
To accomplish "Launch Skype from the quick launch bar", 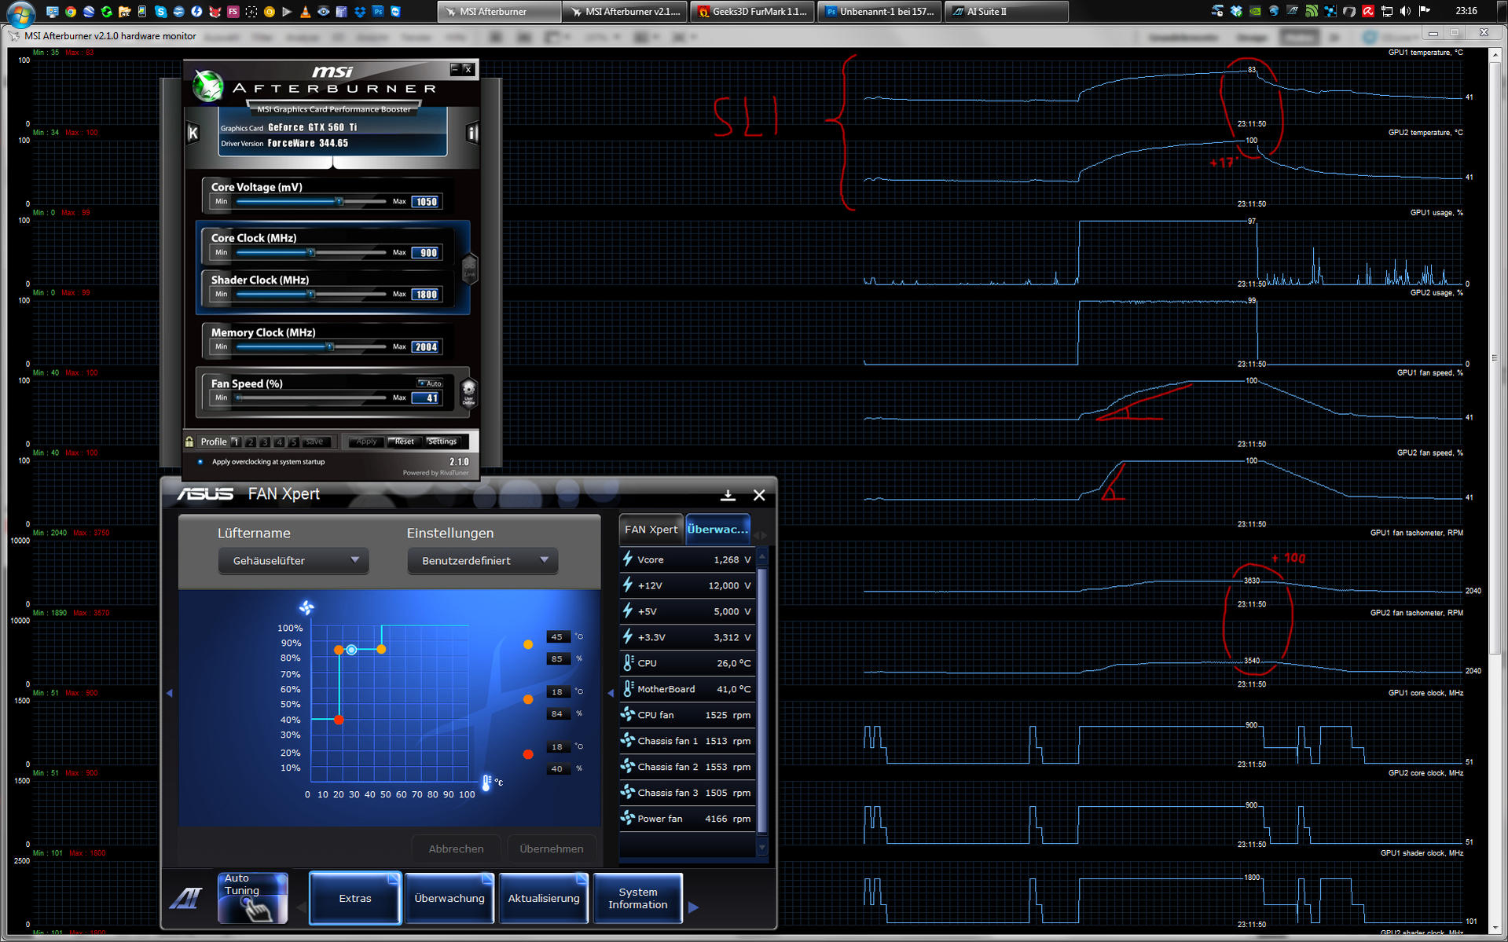I will pos(161,11).
